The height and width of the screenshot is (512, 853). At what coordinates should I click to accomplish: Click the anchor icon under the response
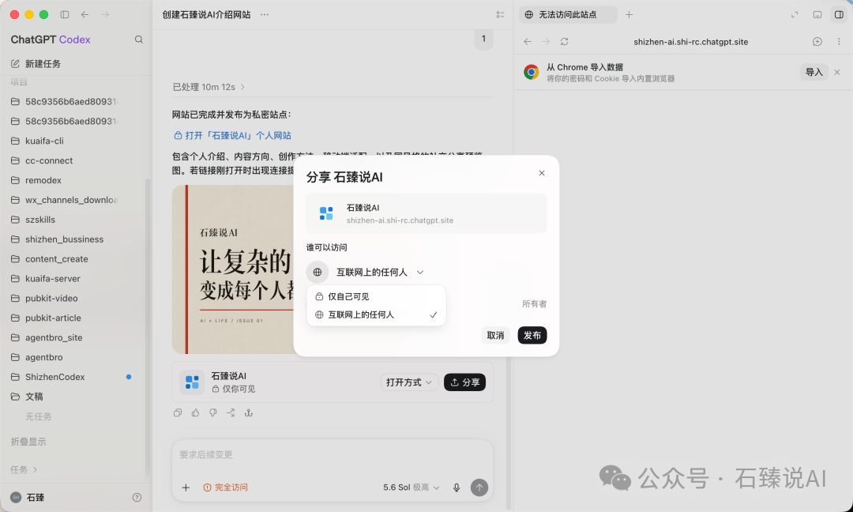(249, 413)
